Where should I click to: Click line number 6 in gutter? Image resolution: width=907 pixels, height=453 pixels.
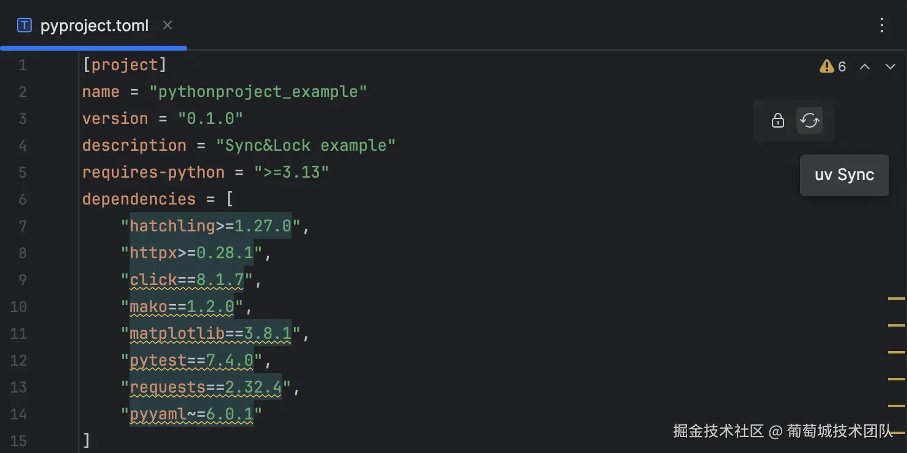pos(23,199)
